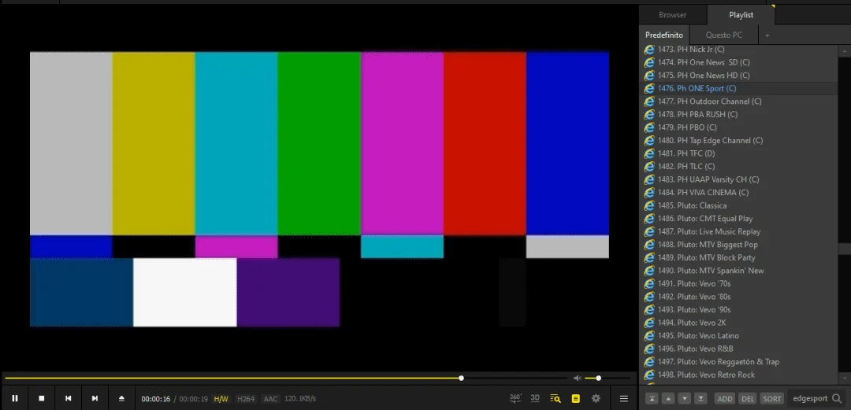Select 1484. PH VIVA CINEMA (C)

pyautogui.click(x=738, y=193)
